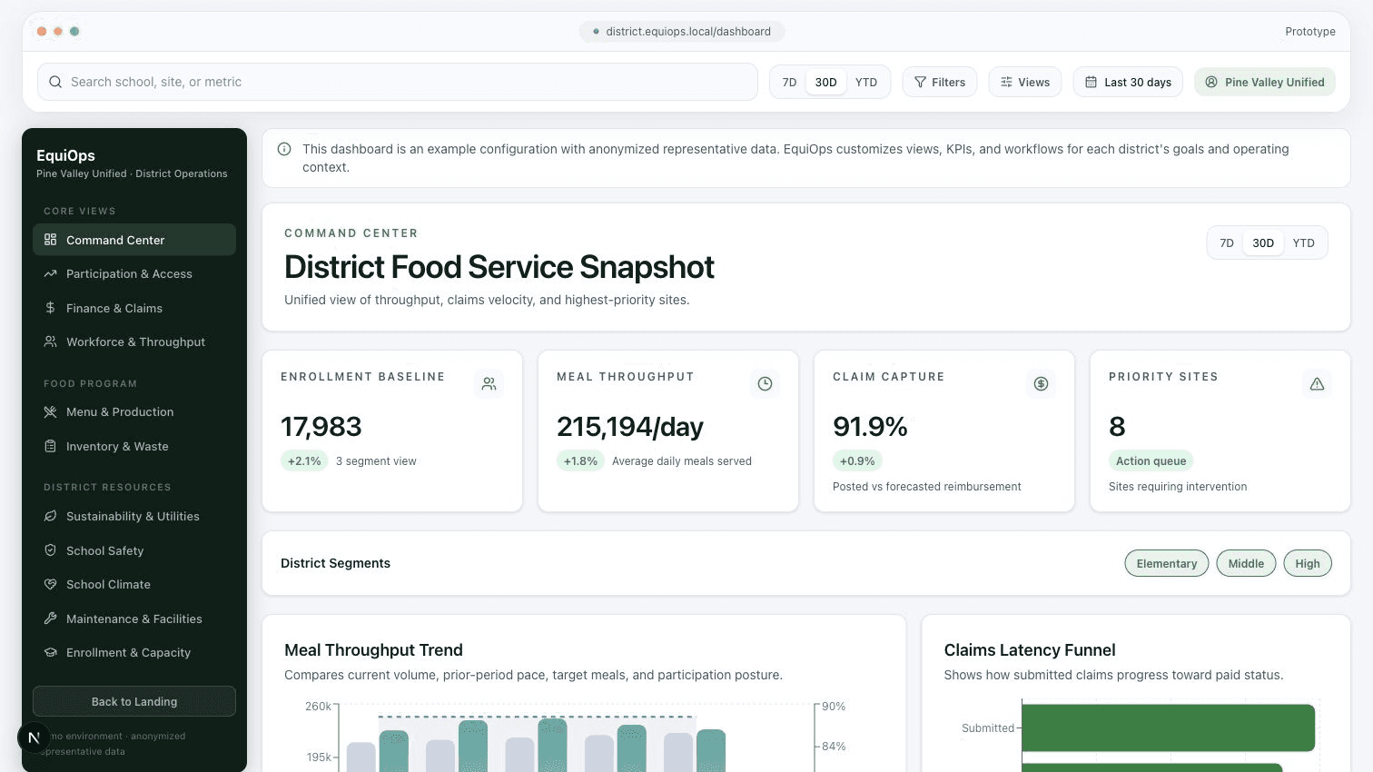Toggle the High segment chip
The width and height of the screenshot is (1373, 772).
tap(1308, 563)
